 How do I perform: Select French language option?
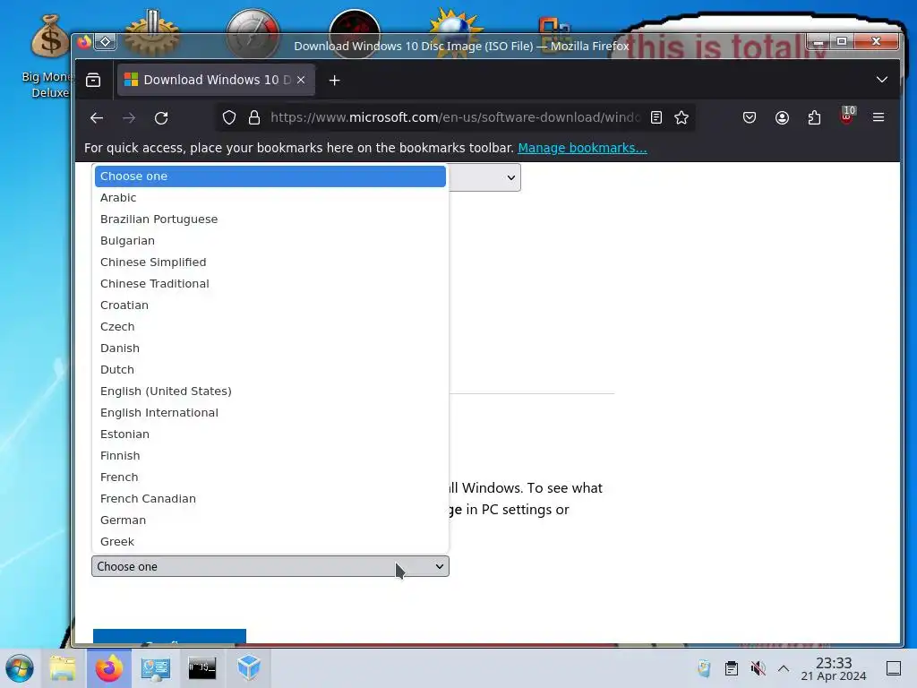pos(270,477)
